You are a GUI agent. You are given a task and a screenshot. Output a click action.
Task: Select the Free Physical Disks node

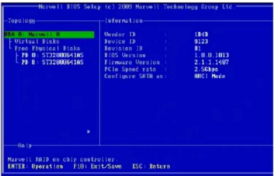coord(47,48)
